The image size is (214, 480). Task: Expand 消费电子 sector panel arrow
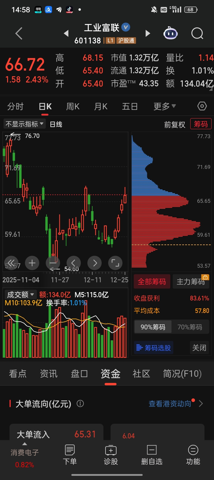(x=25, y=444)
